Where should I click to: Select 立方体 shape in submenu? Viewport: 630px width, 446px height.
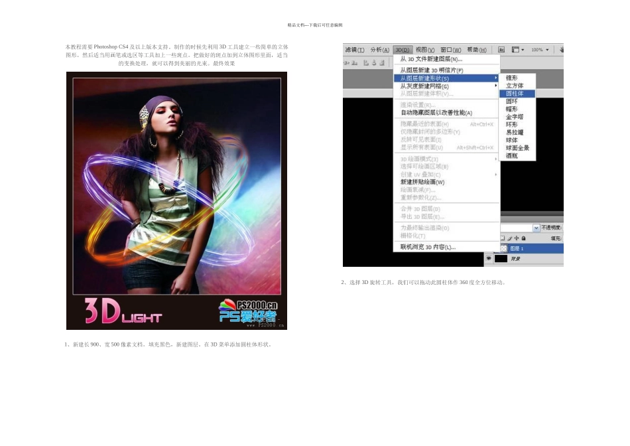tap(517, 86)
